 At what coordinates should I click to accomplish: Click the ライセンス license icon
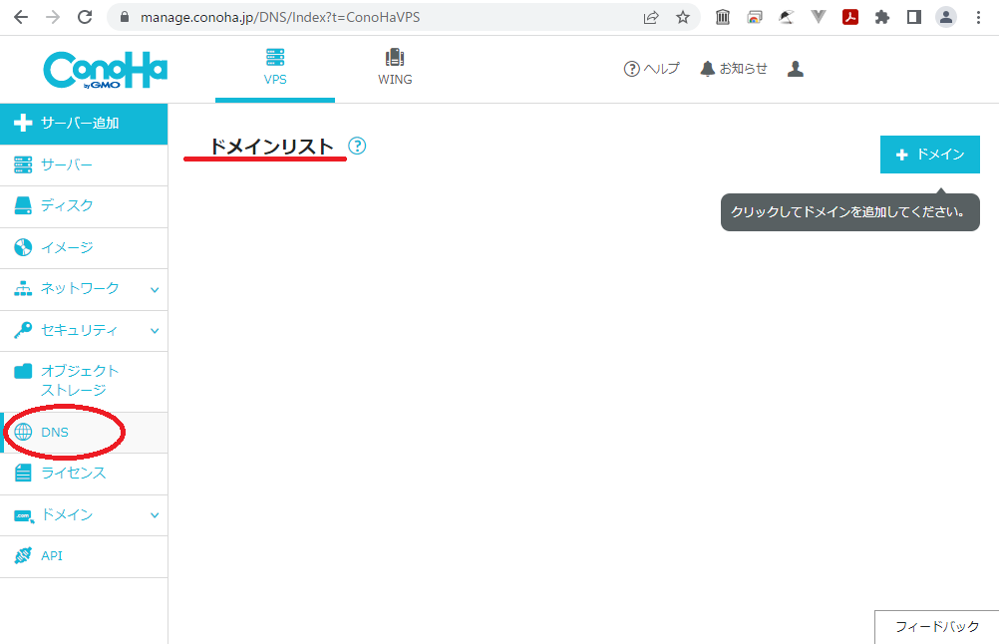coord(22,474)
